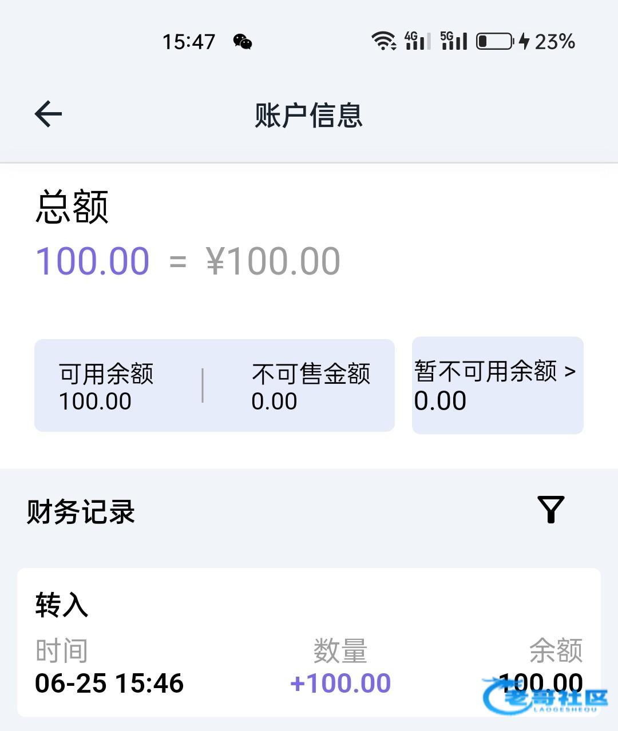
Task: Tap the battery status icon
Action: (x=495, y=41)
